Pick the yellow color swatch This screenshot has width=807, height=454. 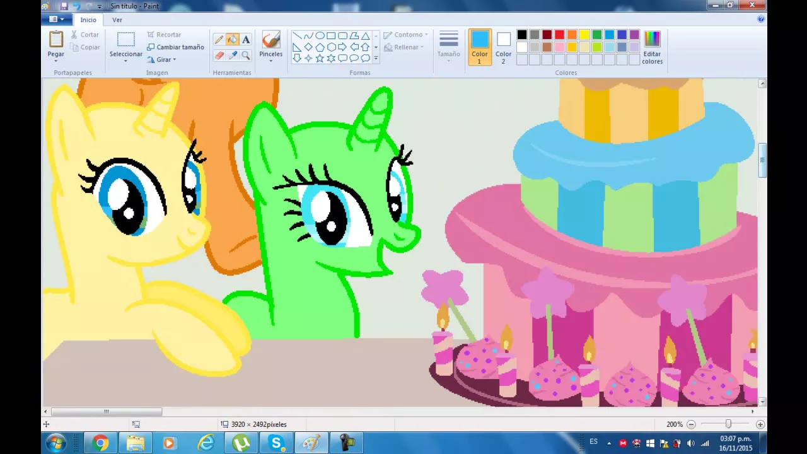pyautogui.click(x=584, y=35)
